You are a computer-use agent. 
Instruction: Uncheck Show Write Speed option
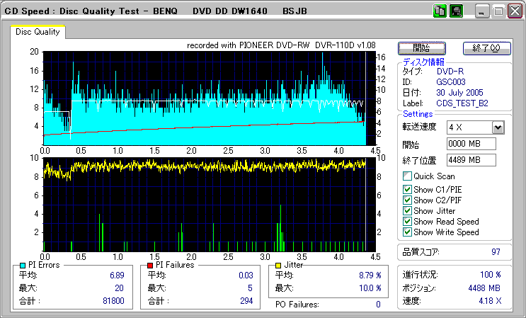pyautogui.click(x=407, y=232)
